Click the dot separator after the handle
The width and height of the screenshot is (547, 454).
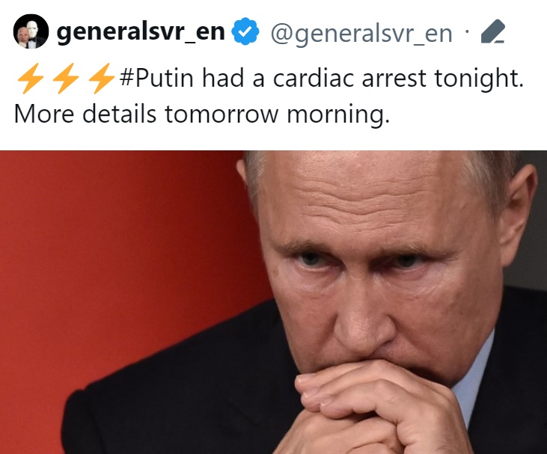pos(467,33)
